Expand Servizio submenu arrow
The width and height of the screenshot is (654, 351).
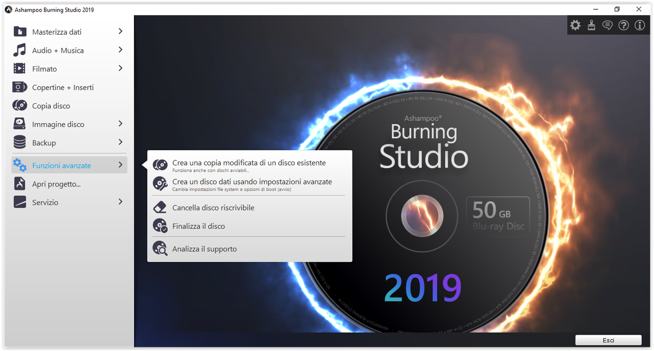[x=121, y=202]
